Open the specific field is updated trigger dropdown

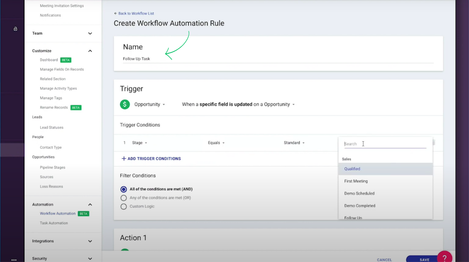(238, 105)
